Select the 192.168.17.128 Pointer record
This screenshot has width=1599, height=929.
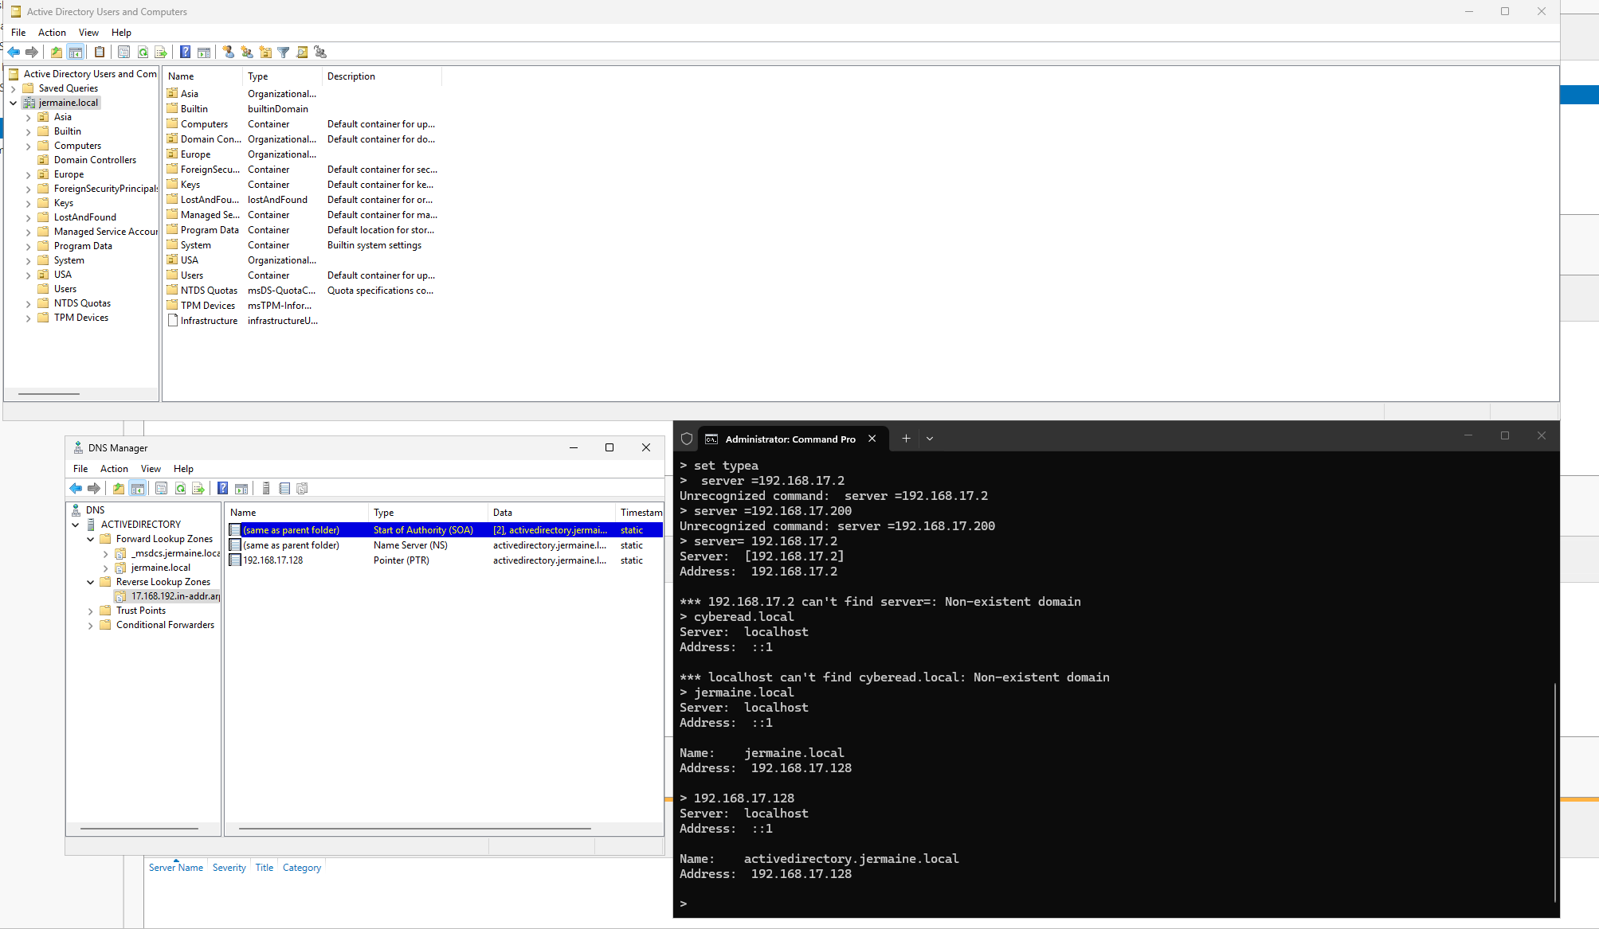tap(273, 560)
